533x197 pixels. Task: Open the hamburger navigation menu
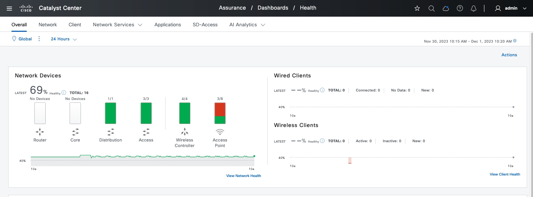pyautogui.click(x=9, y=8)
